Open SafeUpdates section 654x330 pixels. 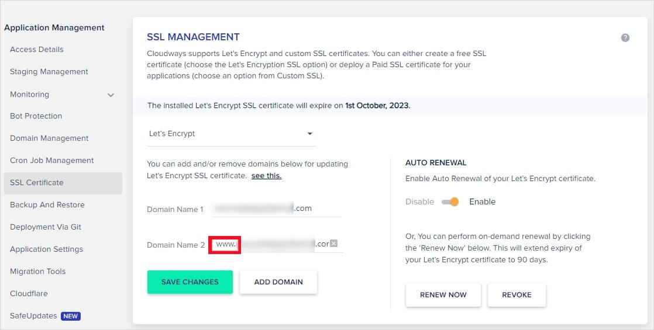point(33,316)
